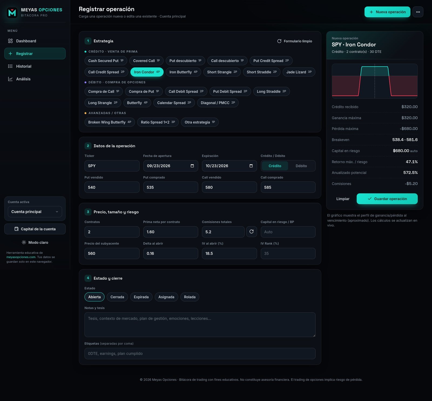Click the plus icon on Nueva operación
The width and height of the screenshot is (432, 401).
point(371,12)
